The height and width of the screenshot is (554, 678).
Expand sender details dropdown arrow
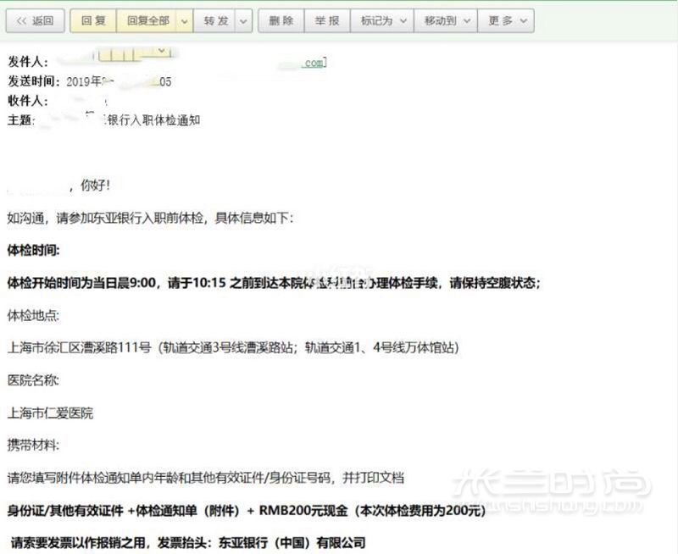click(x=162, y=51)
